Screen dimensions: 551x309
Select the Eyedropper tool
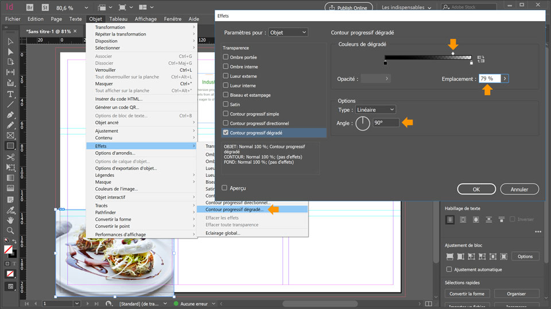coord(10,210)
